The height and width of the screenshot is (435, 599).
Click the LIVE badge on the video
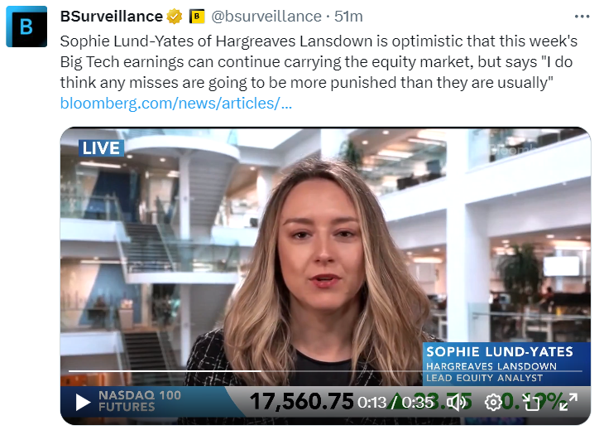tap(101, 148)
